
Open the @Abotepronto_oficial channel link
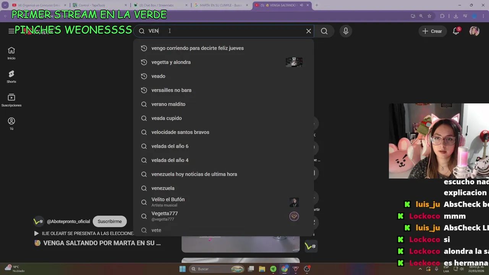point(68,222)
